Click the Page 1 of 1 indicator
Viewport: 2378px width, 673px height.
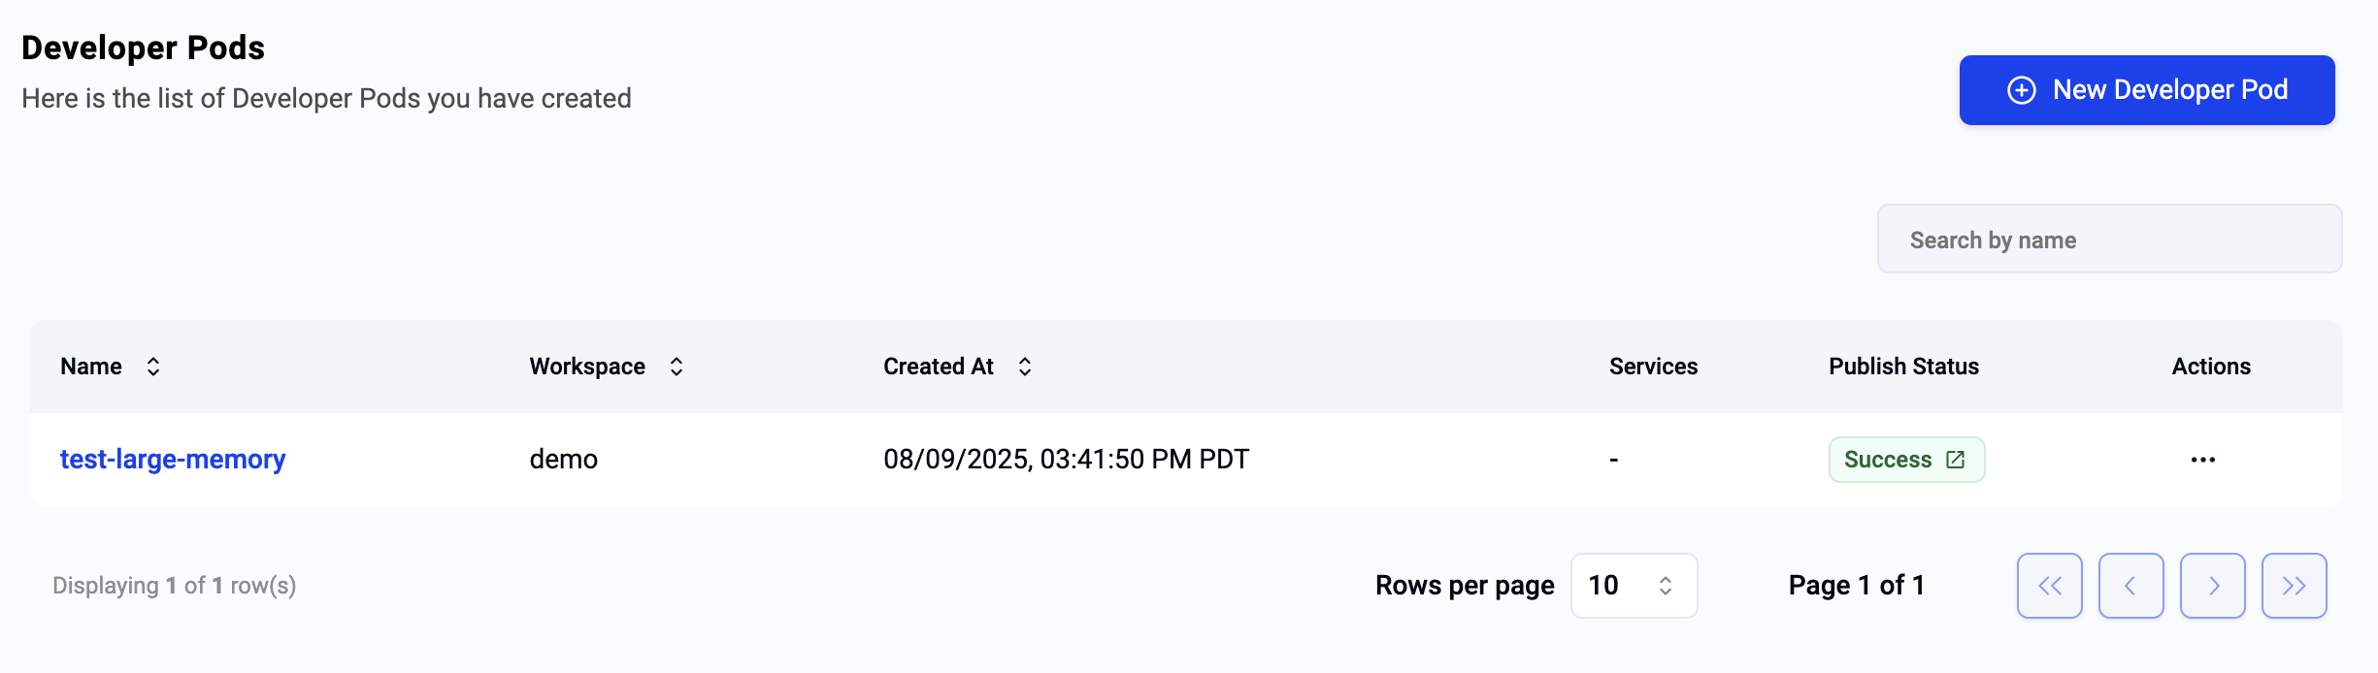[x=1856, y=586]
